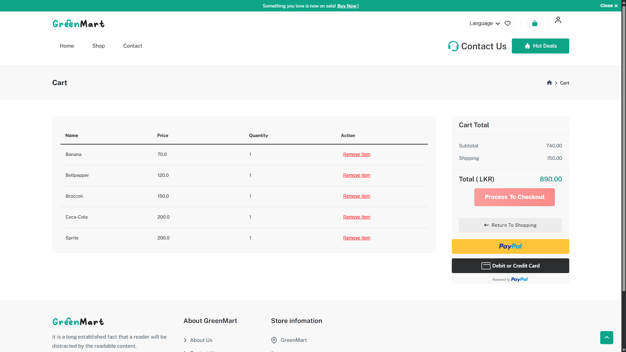Remove Banana from the cart

pos(356,154)
